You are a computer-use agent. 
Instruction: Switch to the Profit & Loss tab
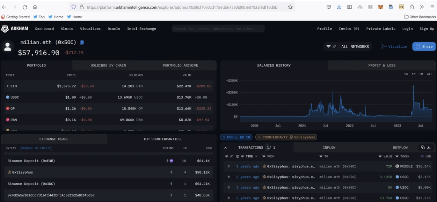point(382,65)
